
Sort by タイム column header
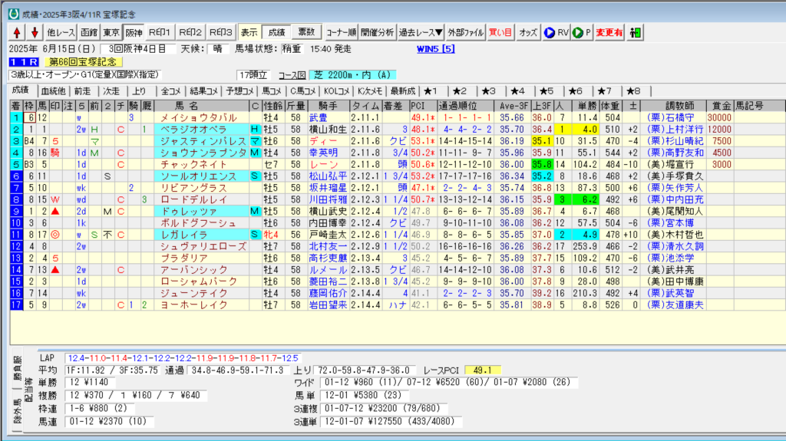tap(366, 106)
